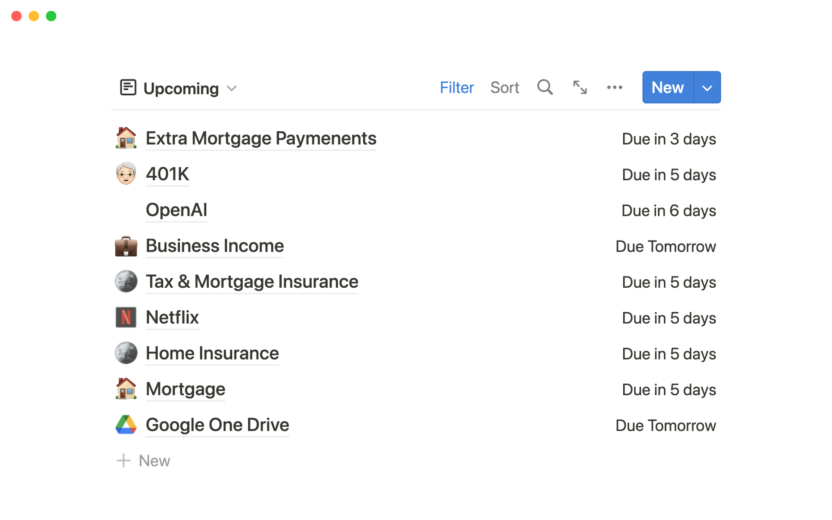Click the coin icon beside Tax & Mortgage Insurance

126,282
